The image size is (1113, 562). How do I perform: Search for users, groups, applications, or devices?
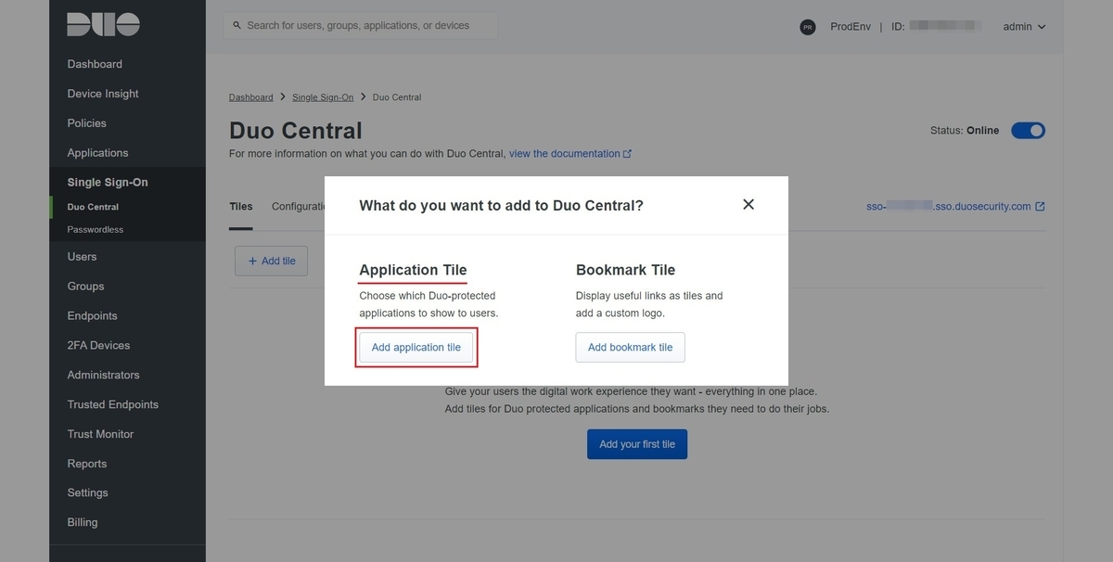point(360,26)
